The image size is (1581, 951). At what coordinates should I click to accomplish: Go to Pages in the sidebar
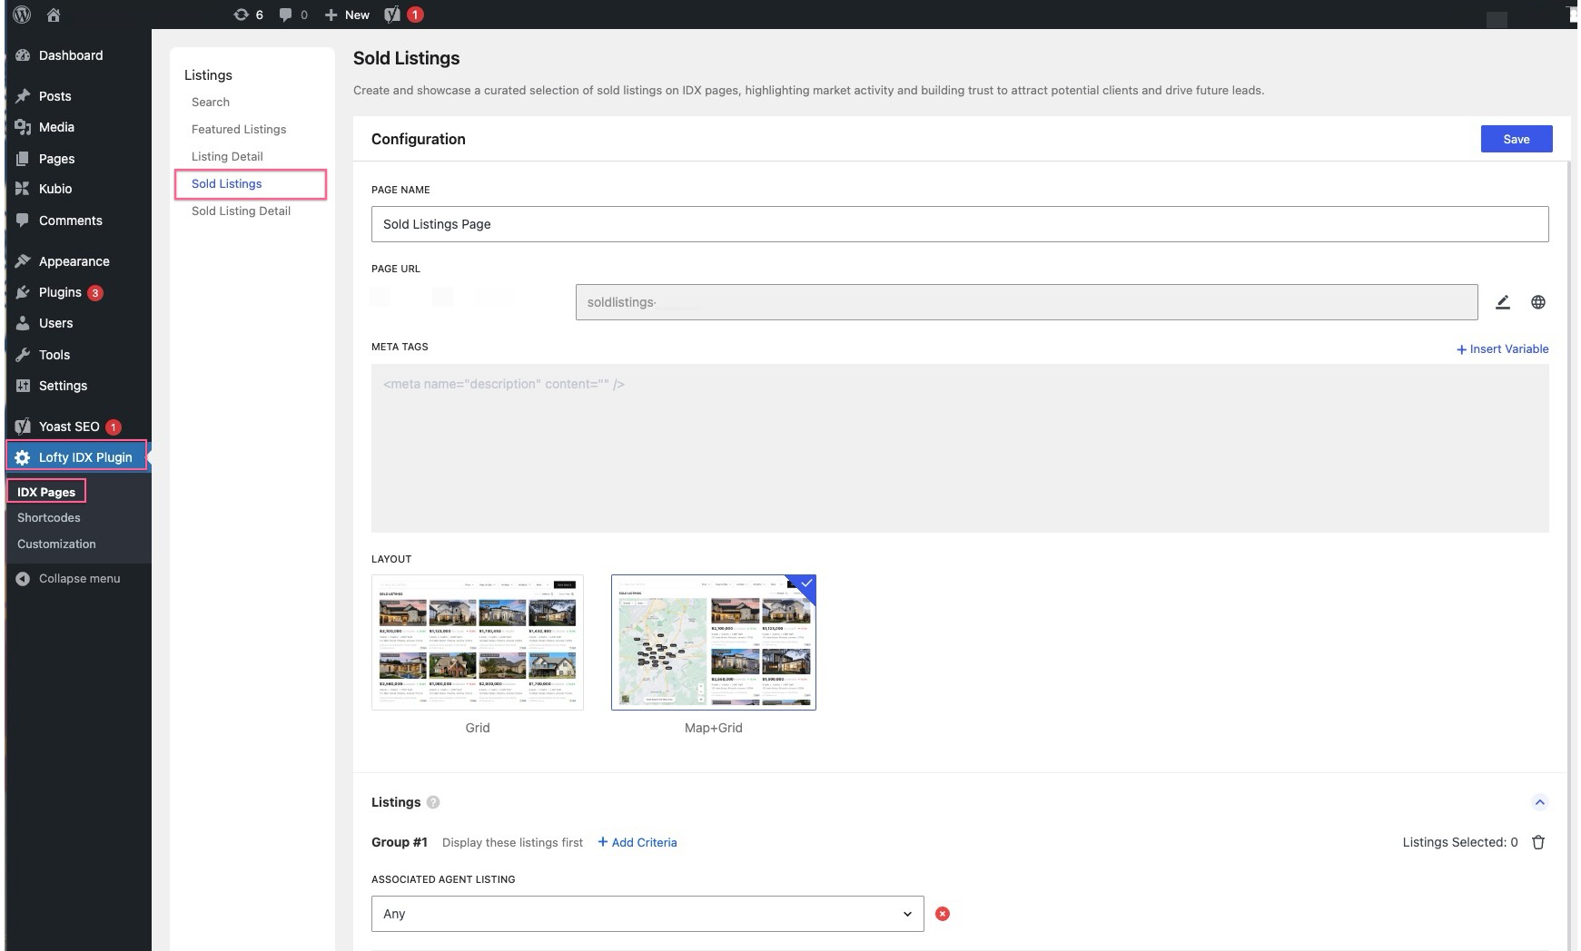[x=56, y=159]
